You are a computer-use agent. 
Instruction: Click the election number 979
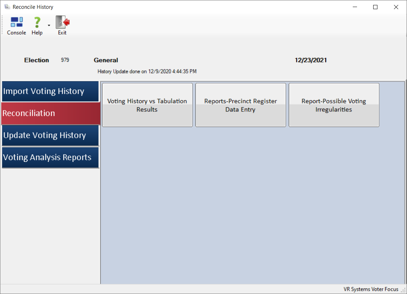click(x=65, y=60)
